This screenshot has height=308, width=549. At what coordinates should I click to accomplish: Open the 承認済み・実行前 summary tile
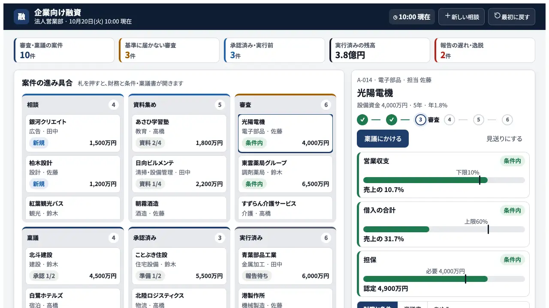pyautogui.click(x=274, y=50)
